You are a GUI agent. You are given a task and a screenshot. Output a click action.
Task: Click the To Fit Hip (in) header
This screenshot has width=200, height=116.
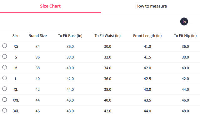185,36
